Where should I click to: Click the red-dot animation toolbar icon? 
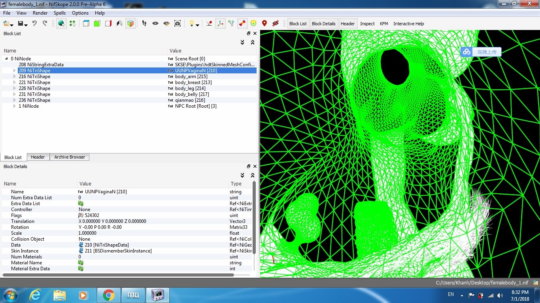(x=209, y=24)
